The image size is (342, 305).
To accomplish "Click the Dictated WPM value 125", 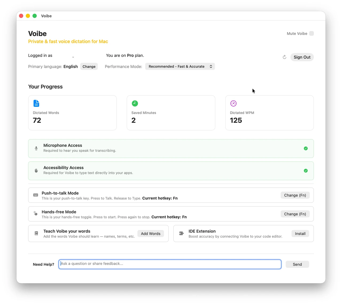I will (x=236, y=120).
